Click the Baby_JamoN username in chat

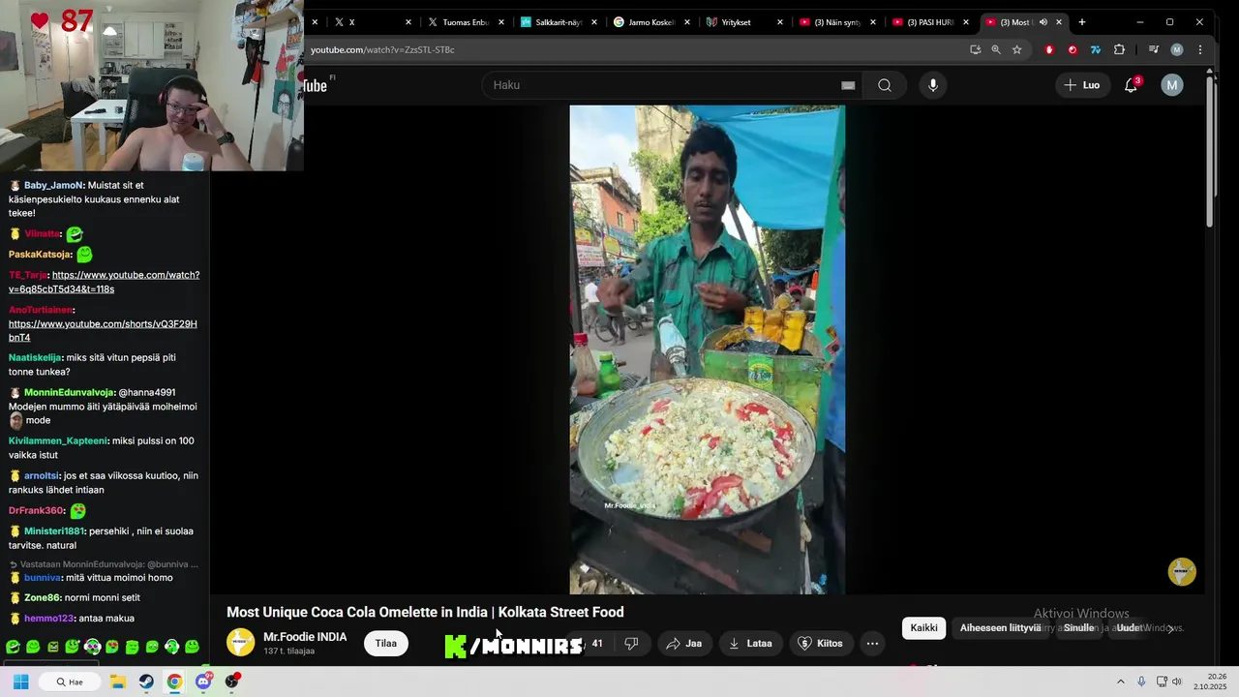tap(53, 185)
